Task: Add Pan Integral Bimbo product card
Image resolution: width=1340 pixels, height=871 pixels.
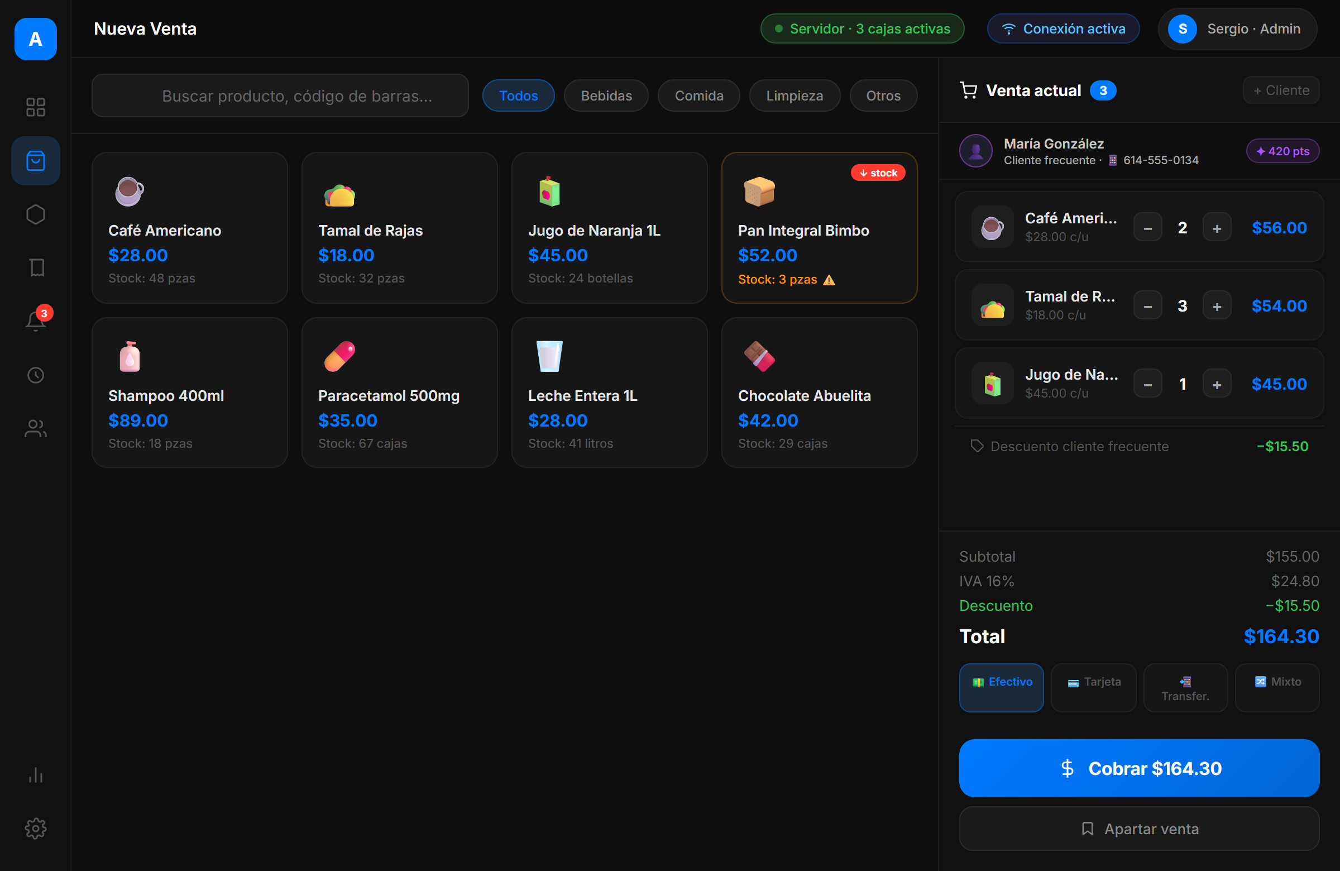Action: [x=819, y=227]
